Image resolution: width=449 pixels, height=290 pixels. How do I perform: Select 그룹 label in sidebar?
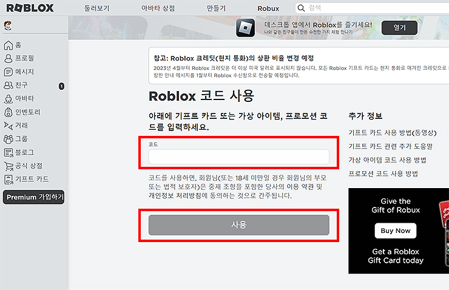(21, 139)
